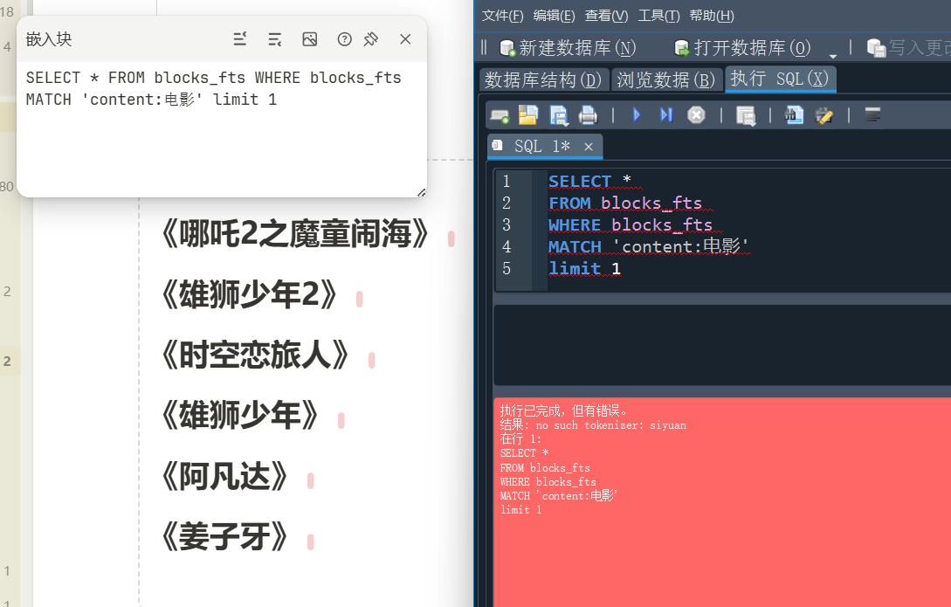Click 写入更改 button

point(908,48)
